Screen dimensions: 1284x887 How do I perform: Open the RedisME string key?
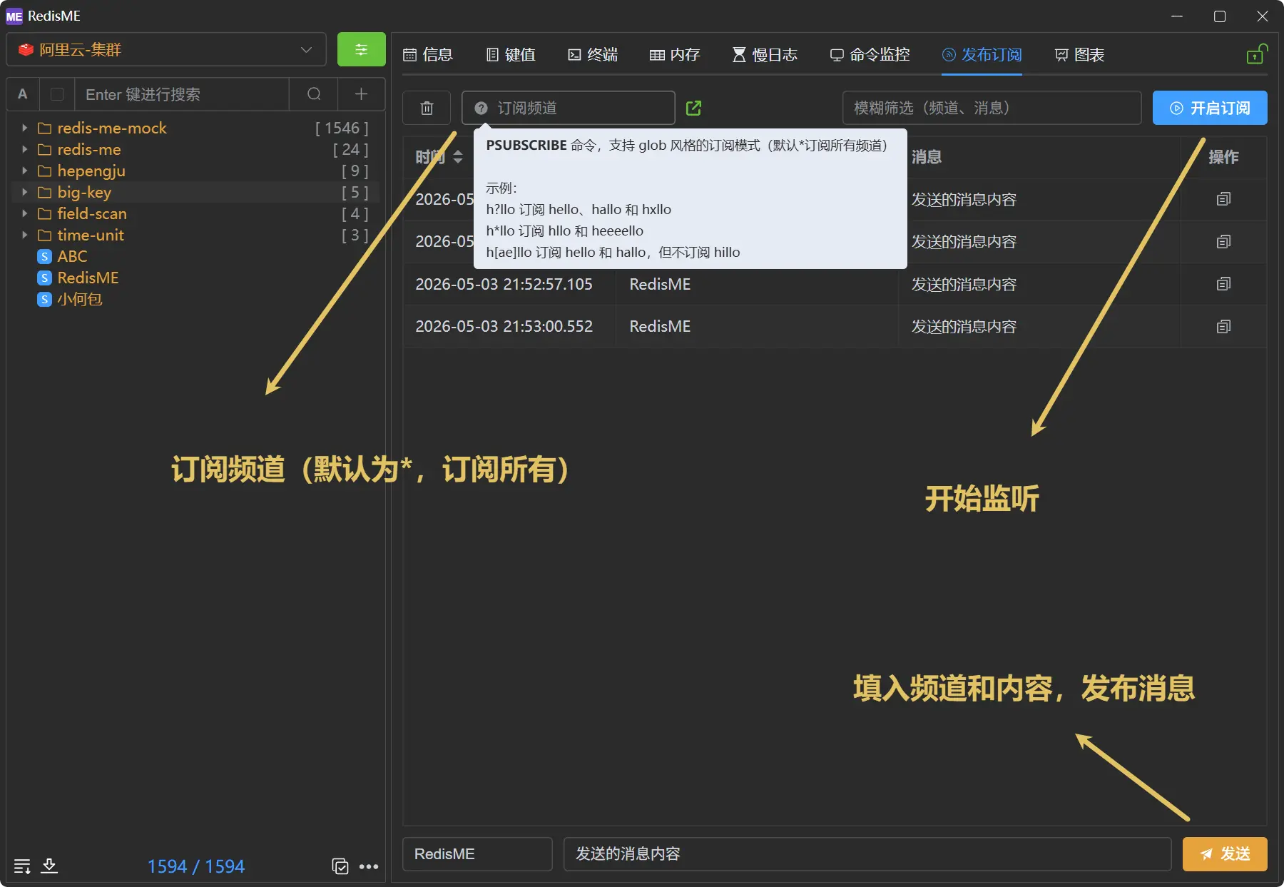88,278
